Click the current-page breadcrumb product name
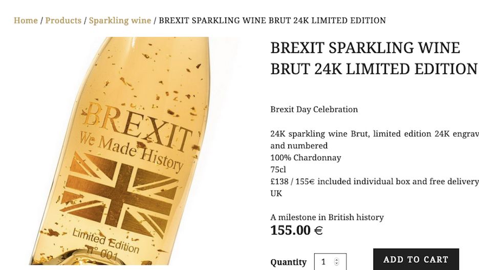The image size is (479, 270). [272, 20]
